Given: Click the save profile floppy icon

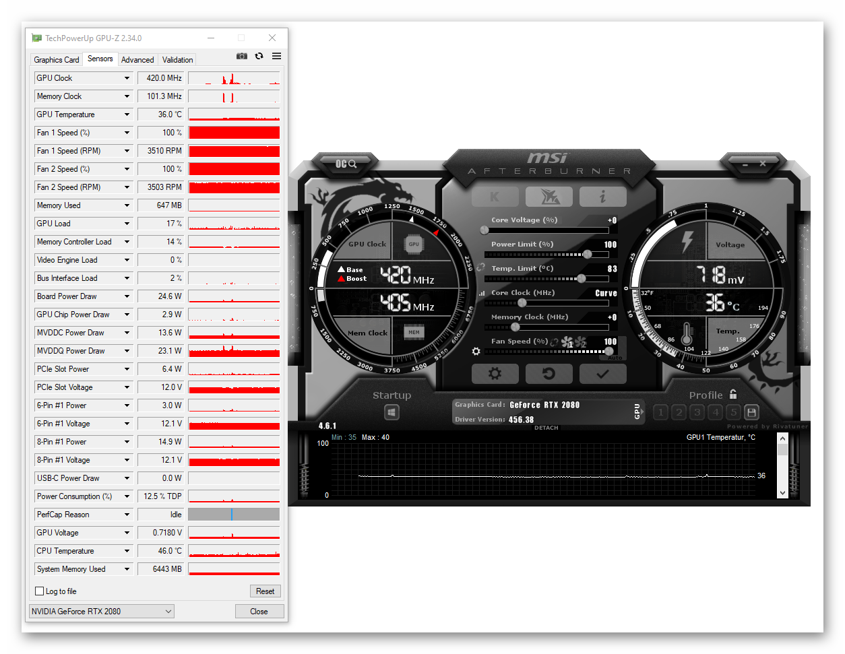Looking at the screenshot, I should (x=752, y=412).
